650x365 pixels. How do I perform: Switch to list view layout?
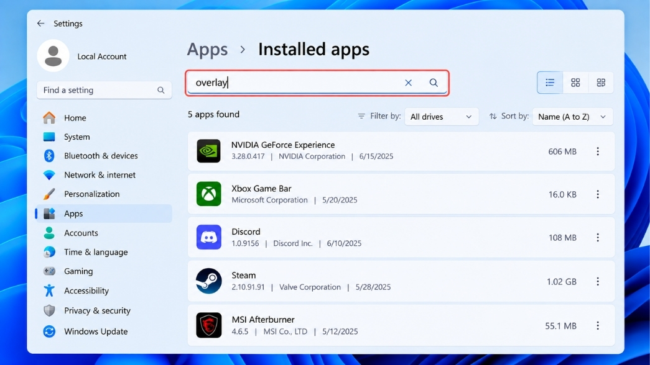pyautogui.click(x=550, y=83)
